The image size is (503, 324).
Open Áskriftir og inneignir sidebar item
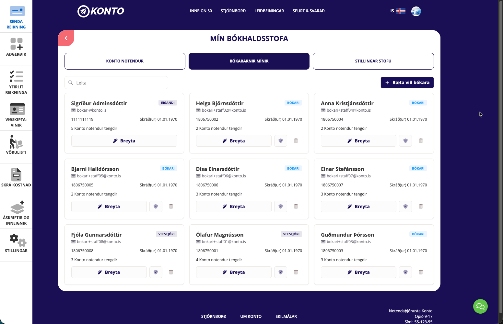tap(16, 213)
